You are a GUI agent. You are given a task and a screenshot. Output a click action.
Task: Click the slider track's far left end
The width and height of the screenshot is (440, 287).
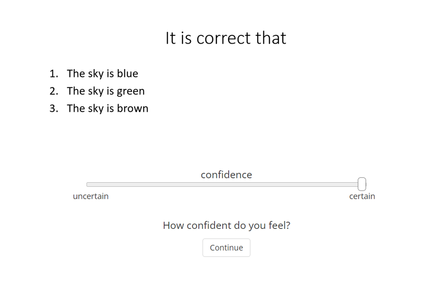[88, 185]
